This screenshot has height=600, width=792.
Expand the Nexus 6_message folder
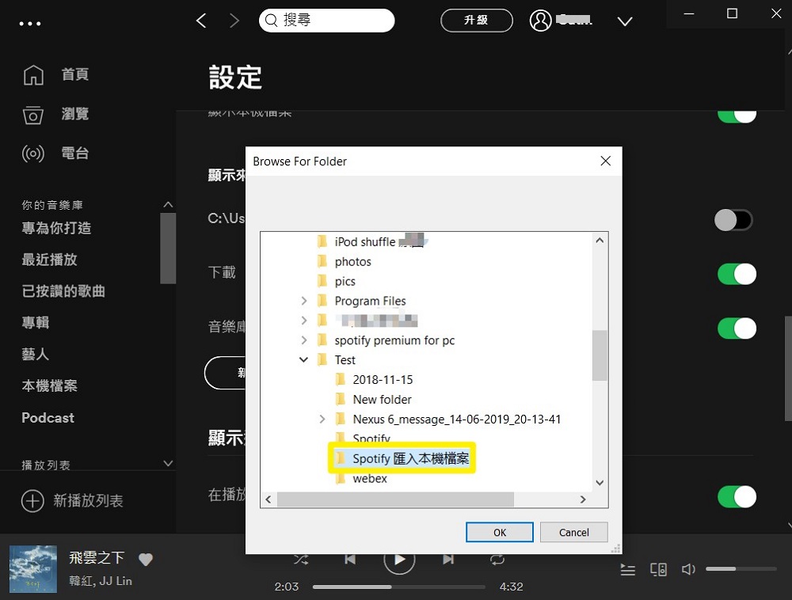tap(322, 419)
